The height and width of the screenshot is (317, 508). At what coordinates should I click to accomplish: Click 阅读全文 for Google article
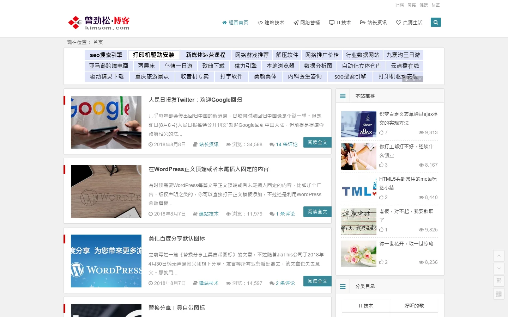click(317, 142)
